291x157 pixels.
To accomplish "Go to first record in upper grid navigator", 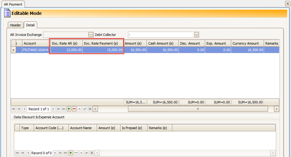I will pos(14,109).
